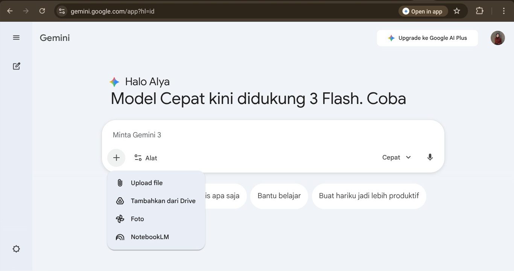Image resolution: width=514 pixels, height=271 pixels.
Task: Open Gemini settings with the gear icon
Action: (16, 248)
